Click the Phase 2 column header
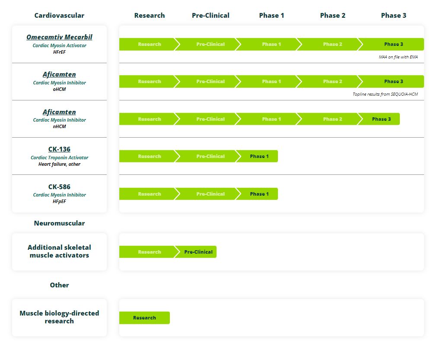The height and width of the screenshot is (348, 437). 332,16
